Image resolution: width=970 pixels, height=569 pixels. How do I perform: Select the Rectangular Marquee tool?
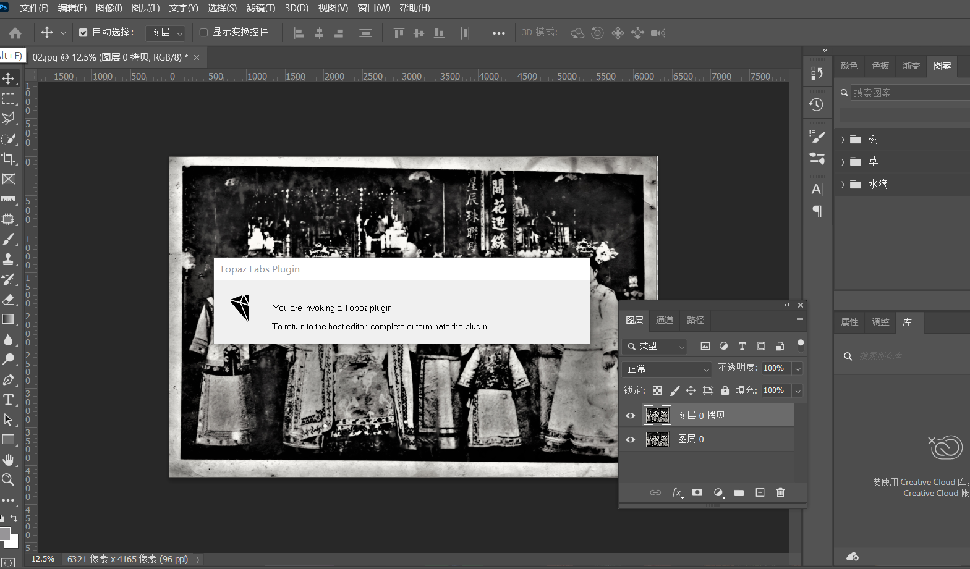9,99
